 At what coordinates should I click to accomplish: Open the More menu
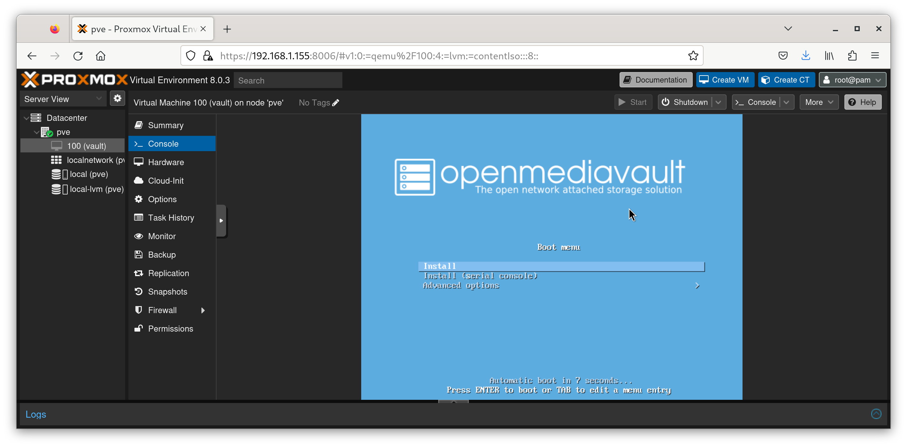(x=819, y=102)
